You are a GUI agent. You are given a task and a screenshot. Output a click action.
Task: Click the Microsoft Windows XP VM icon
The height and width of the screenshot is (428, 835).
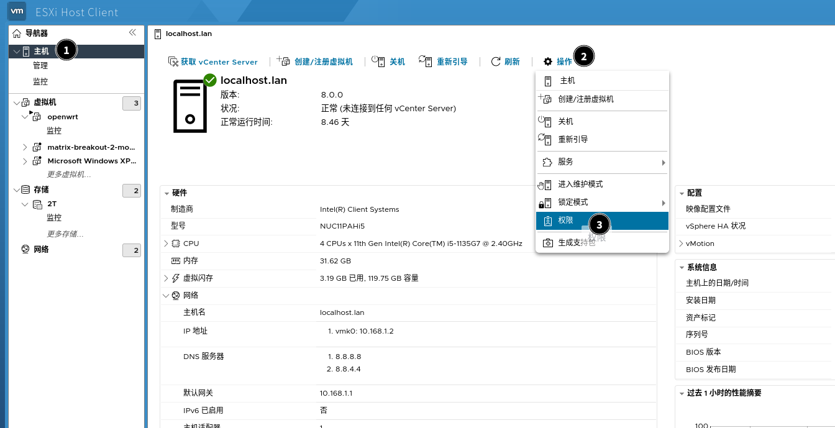coord(37,161)
